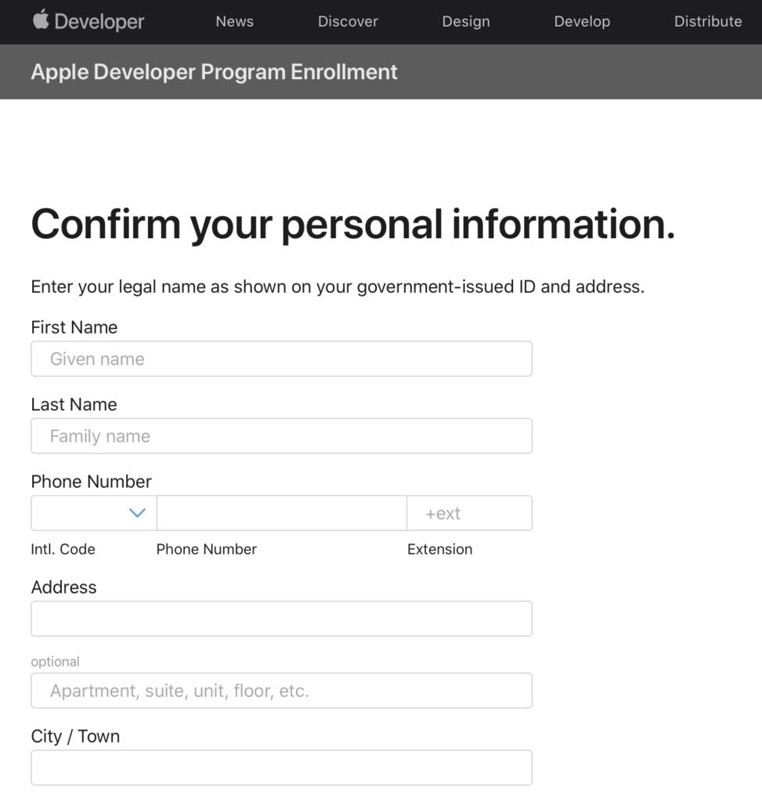This screenshot has height=802, width=762.
Task: Select the Apartment, suite, unit field
Action: click(281, 691)
